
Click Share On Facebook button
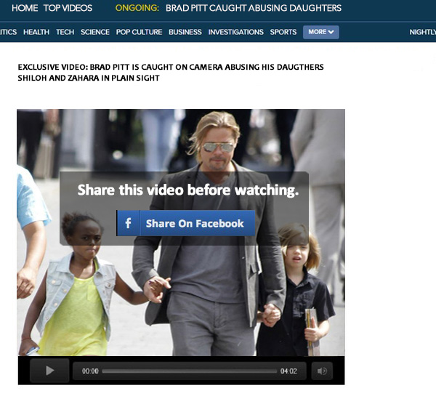(x=186, y=223)
